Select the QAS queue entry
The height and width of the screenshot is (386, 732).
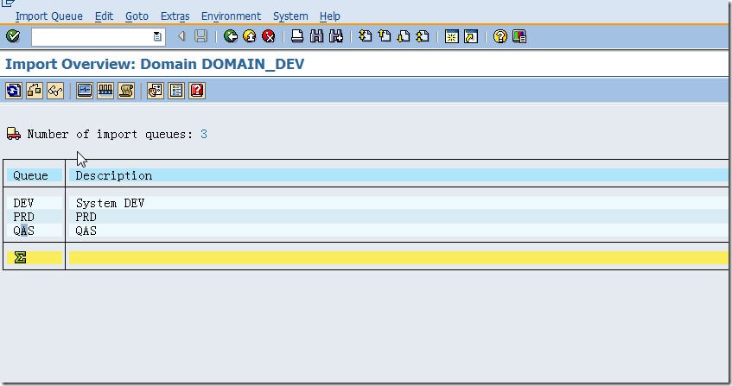click(x=23, y=231)
